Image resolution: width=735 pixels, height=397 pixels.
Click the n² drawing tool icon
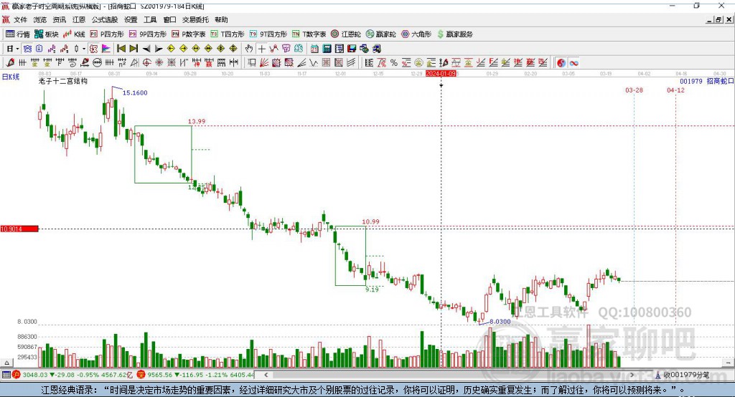coord(122,62)
